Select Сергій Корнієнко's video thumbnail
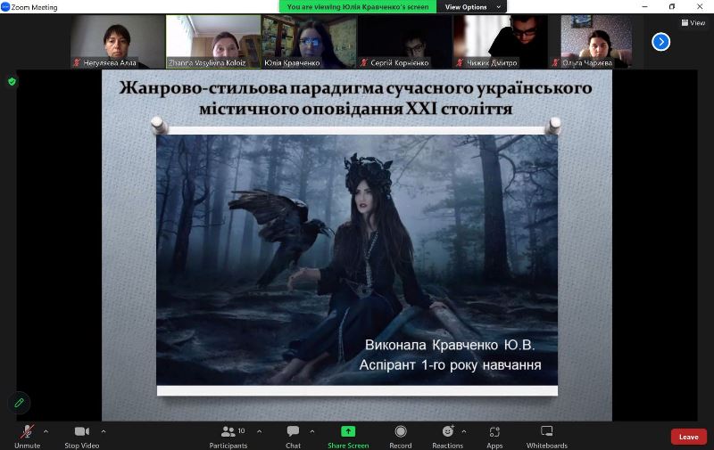 (404, 41)
